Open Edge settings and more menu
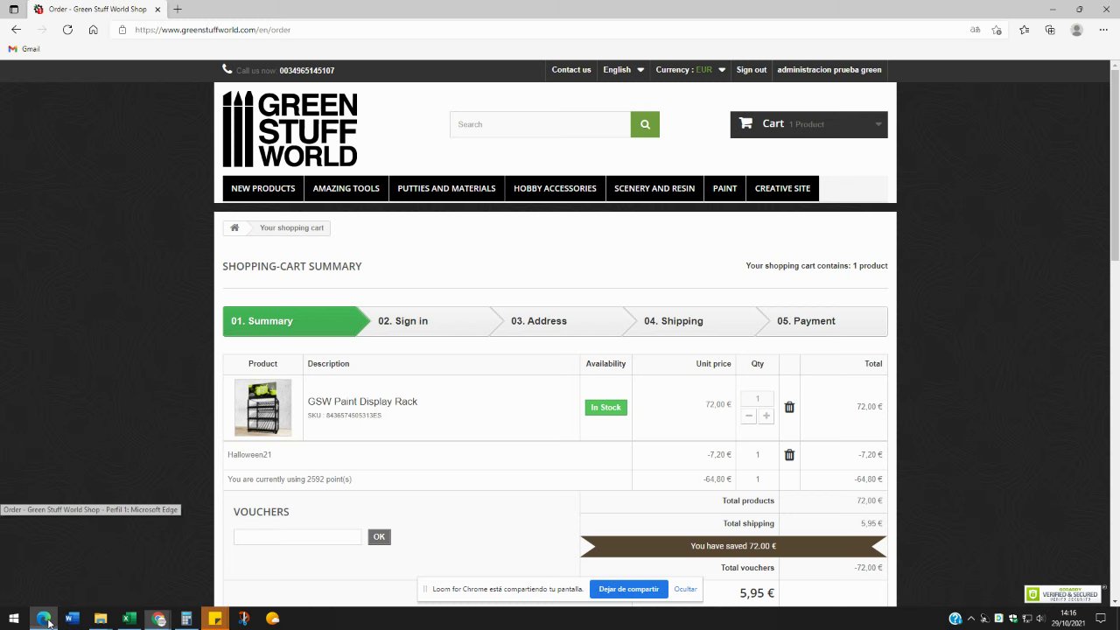 1103,30
